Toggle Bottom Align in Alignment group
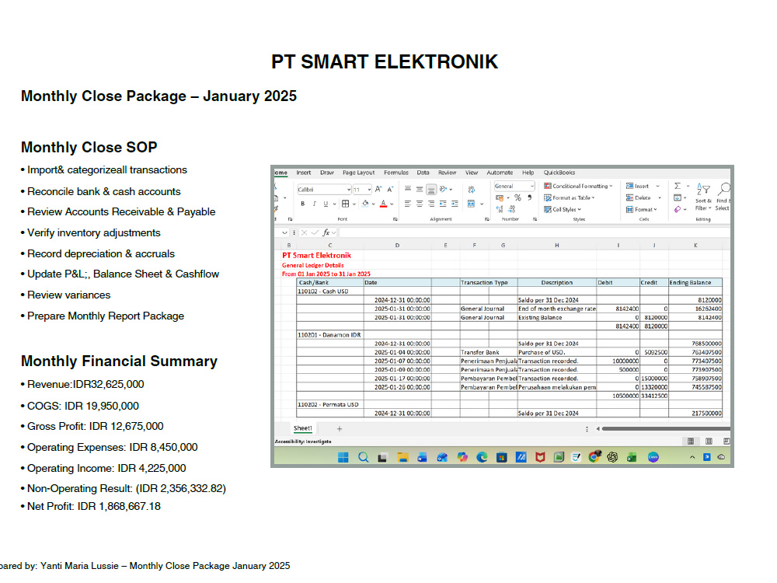Screen dimensions: 777x583 pos(431,190)
